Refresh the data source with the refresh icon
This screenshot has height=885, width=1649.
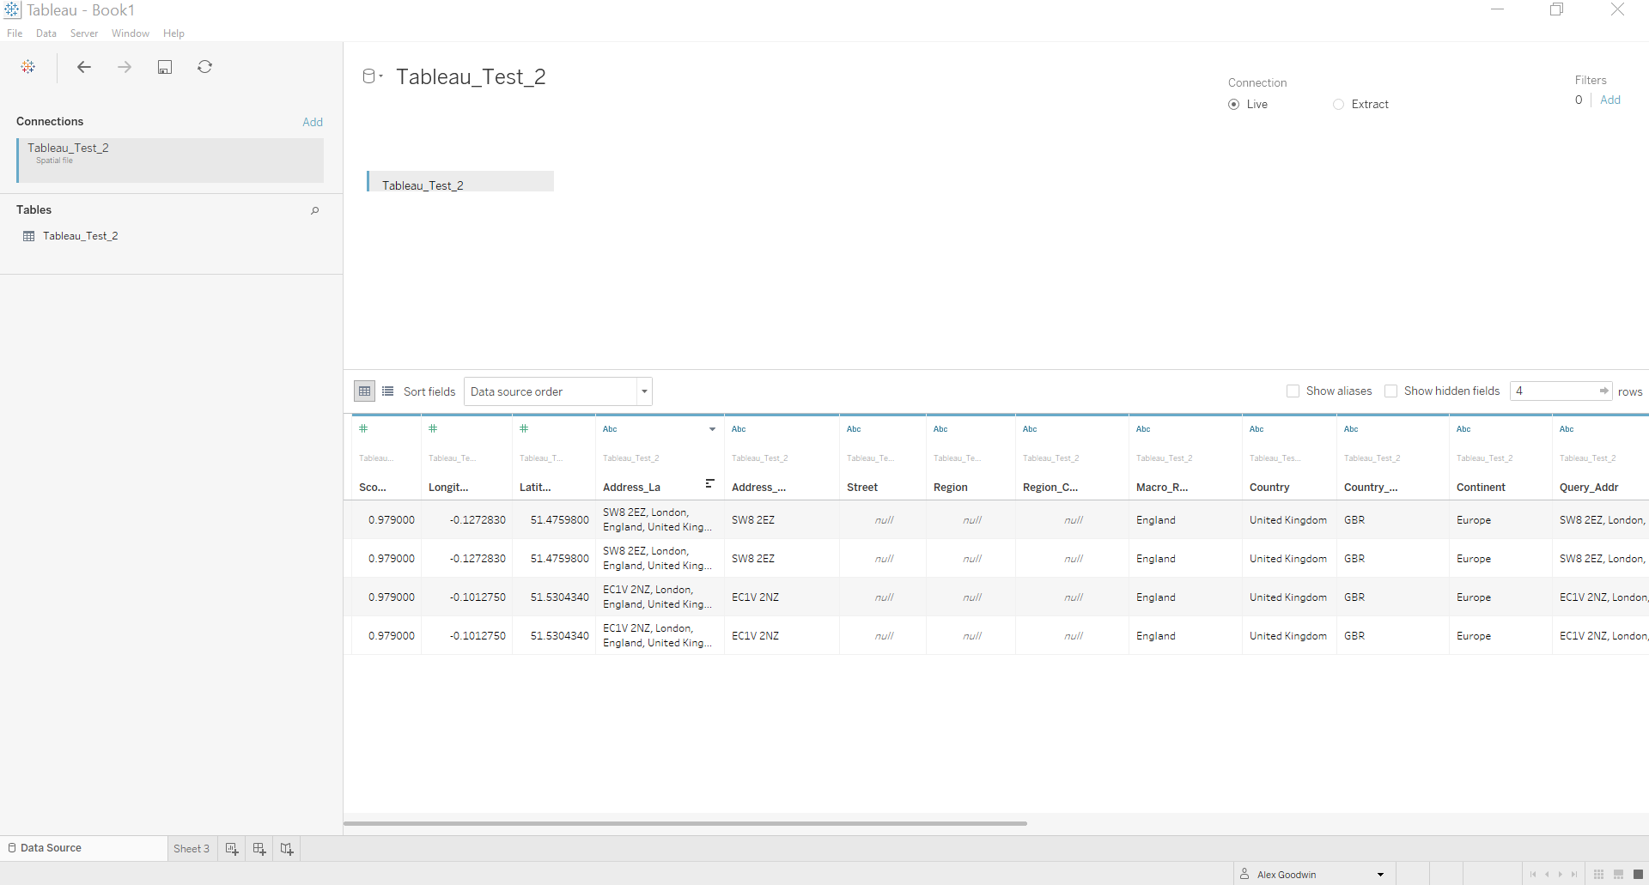point(204,67)
